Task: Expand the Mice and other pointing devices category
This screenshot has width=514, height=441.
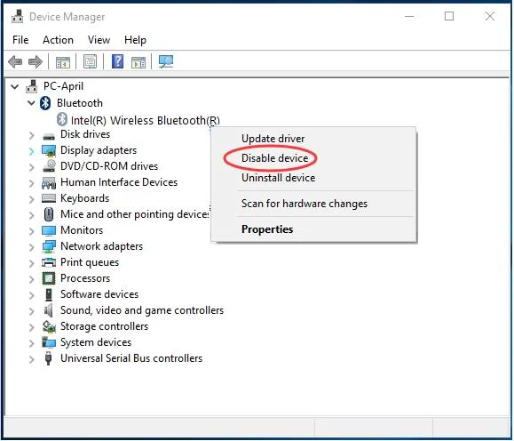Action: click(x=31, y=215)
